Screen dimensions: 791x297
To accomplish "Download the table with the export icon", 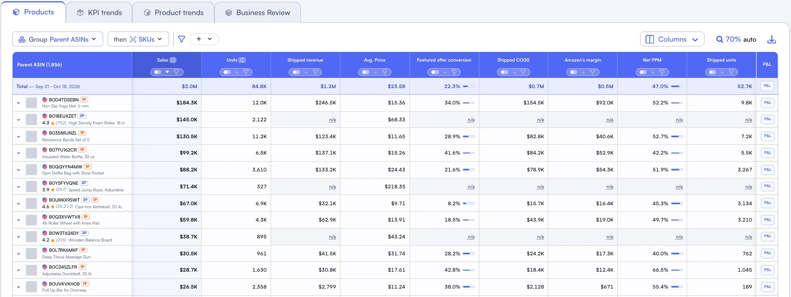I will coord(771,39).
